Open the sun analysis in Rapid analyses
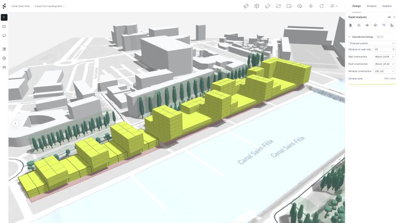 point(359,25)
